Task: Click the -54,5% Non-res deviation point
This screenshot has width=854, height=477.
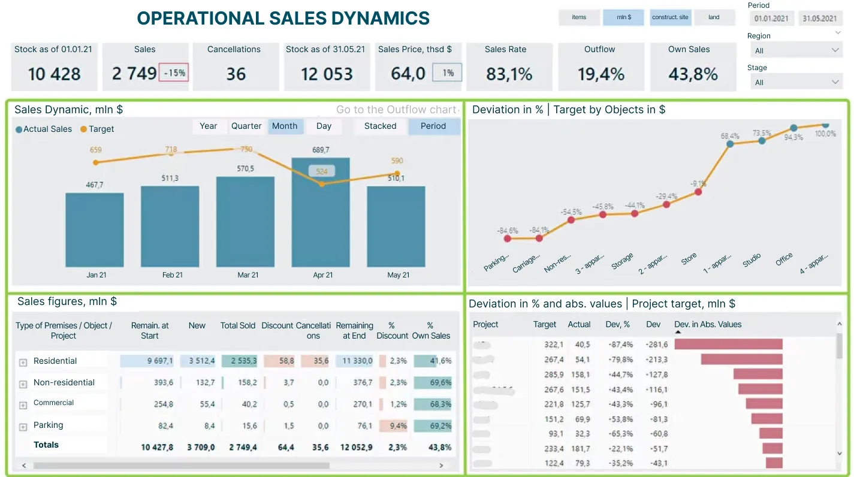Action: pyautogui.click(x=571, y=220)
